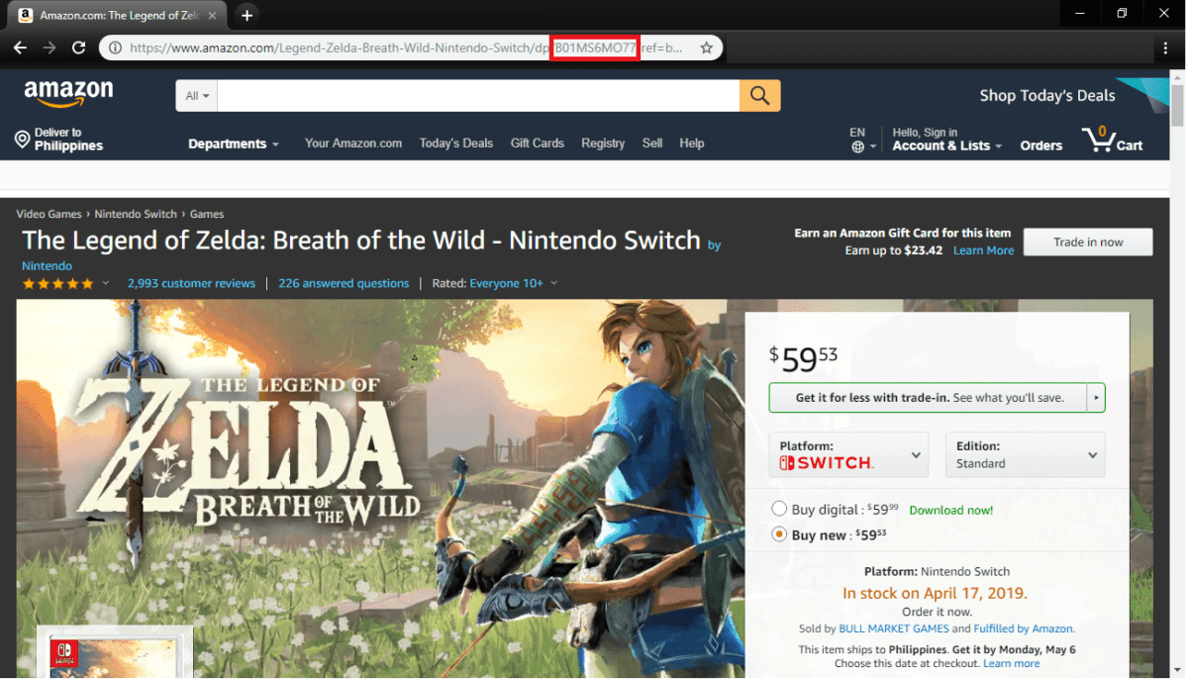Open Registry navigation item
This screenshot has height=679, width=1188.
pyautogui.click(x=603, y=144)
